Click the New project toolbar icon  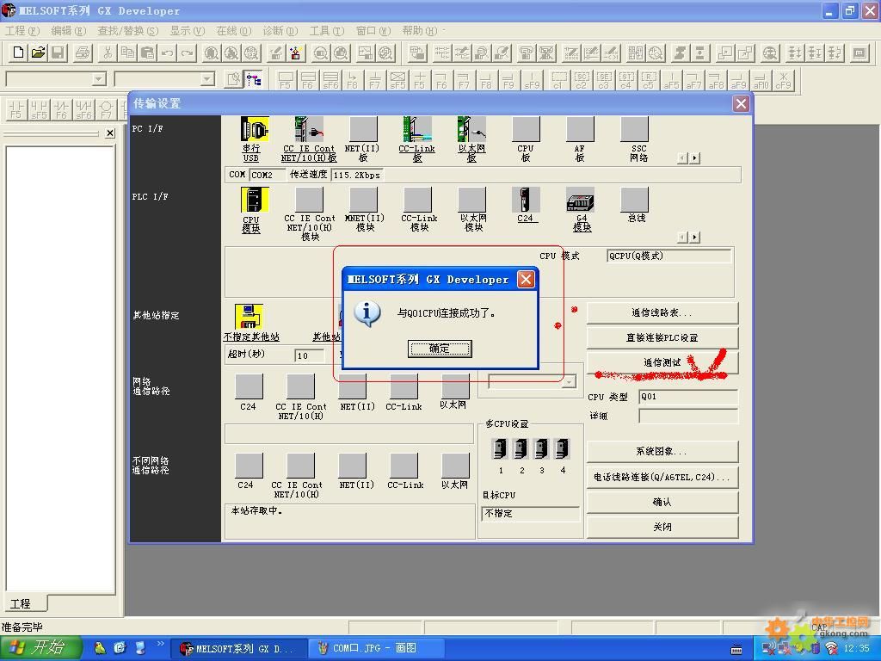tap(18, 53)
